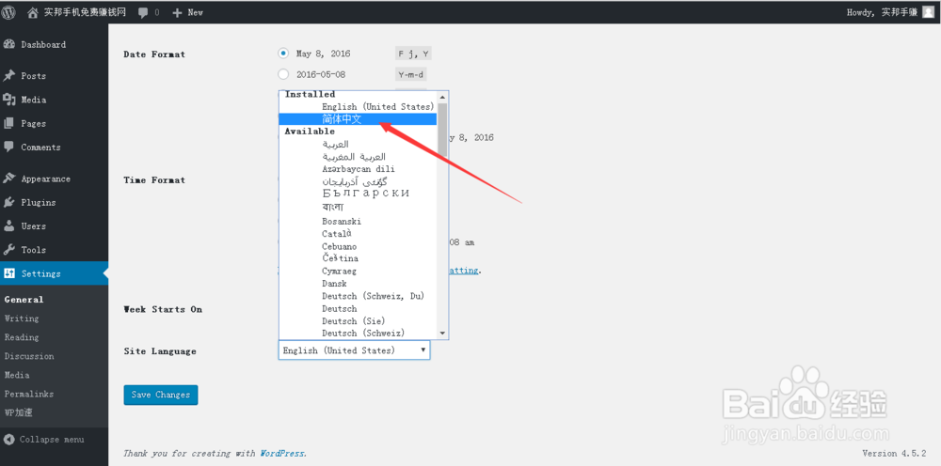Viewport: 941px width, 466px height.
Task: Select the May 8, 2016 date format
Action: coord(283,54)
